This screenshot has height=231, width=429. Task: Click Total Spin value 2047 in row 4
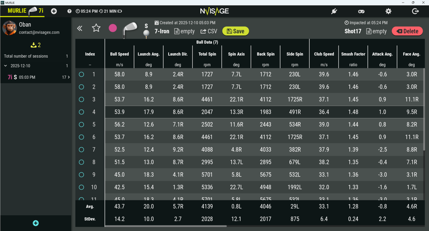[x=207, y=112]
